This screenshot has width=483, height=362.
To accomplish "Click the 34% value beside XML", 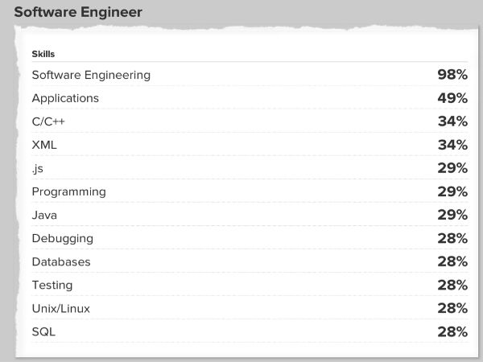I will pyautogui.click(x=452, y=145).
